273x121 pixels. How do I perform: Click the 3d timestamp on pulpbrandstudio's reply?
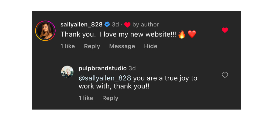click(x=132, y=68)
